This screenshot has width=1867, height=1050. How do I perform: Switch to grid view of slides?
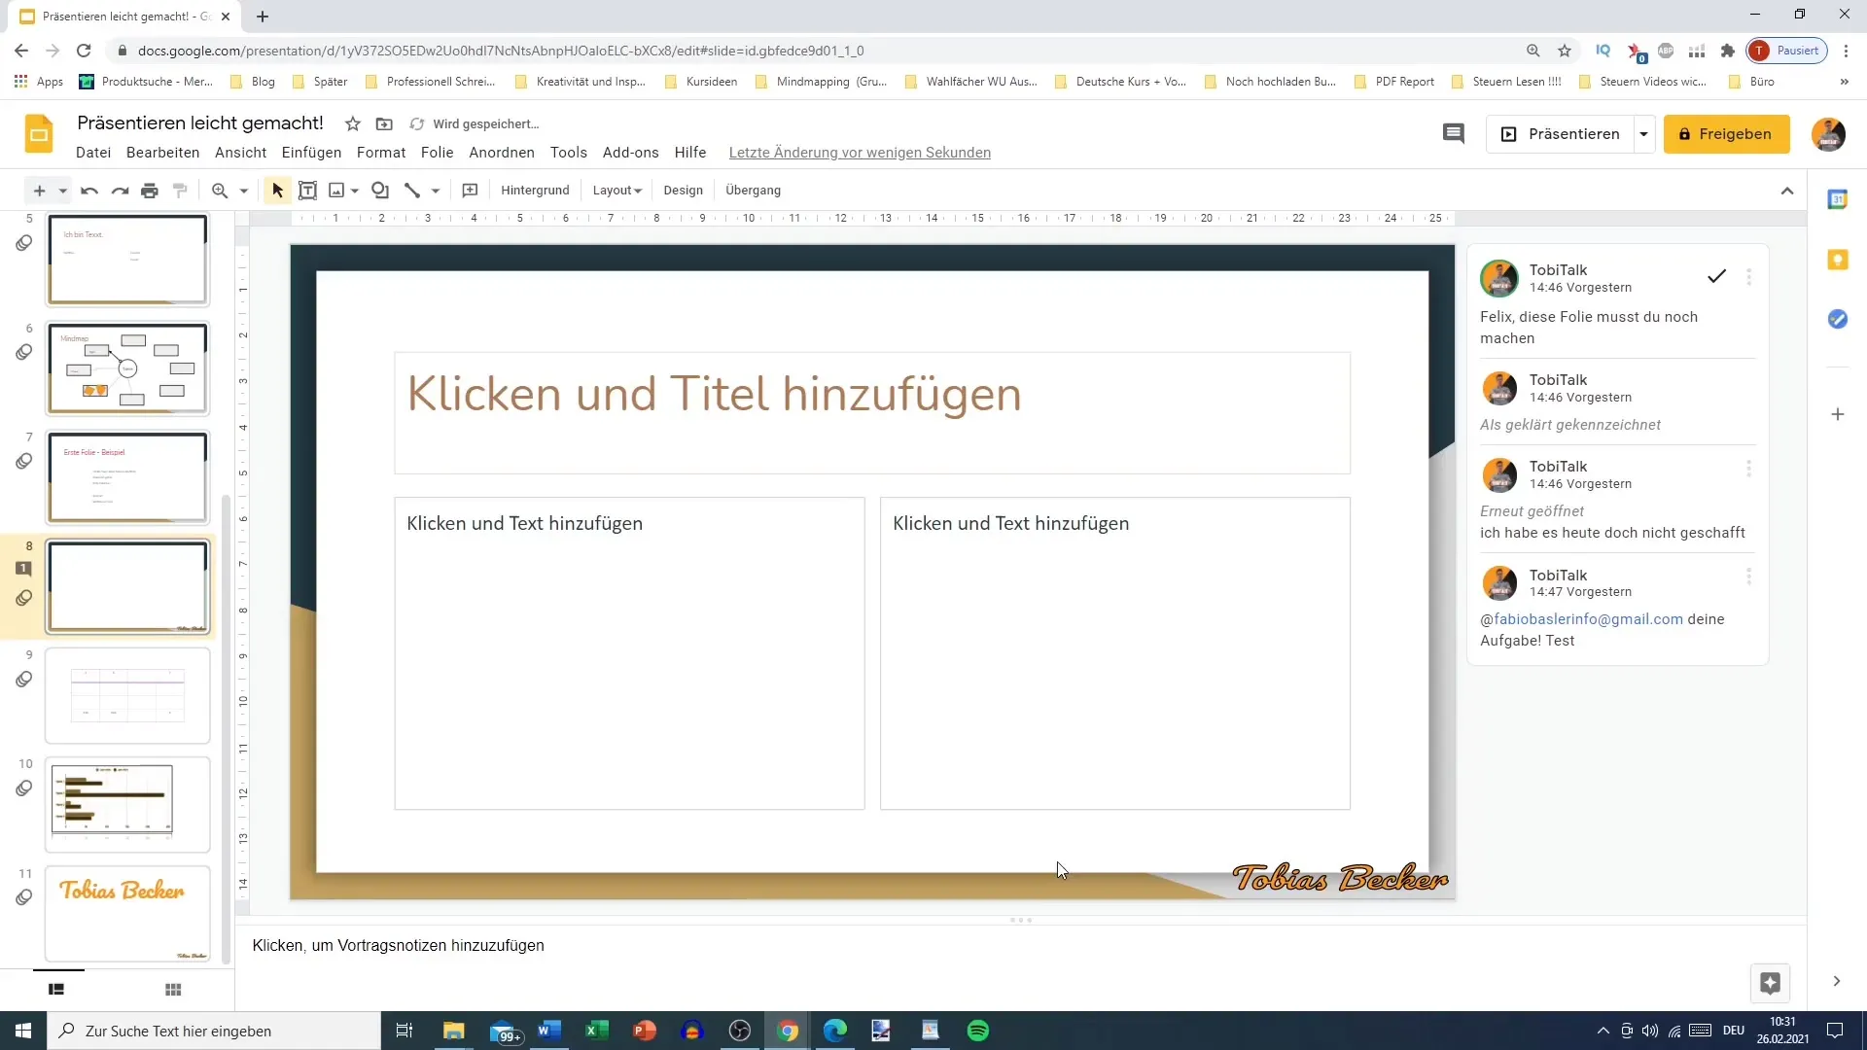pos(173,990)
